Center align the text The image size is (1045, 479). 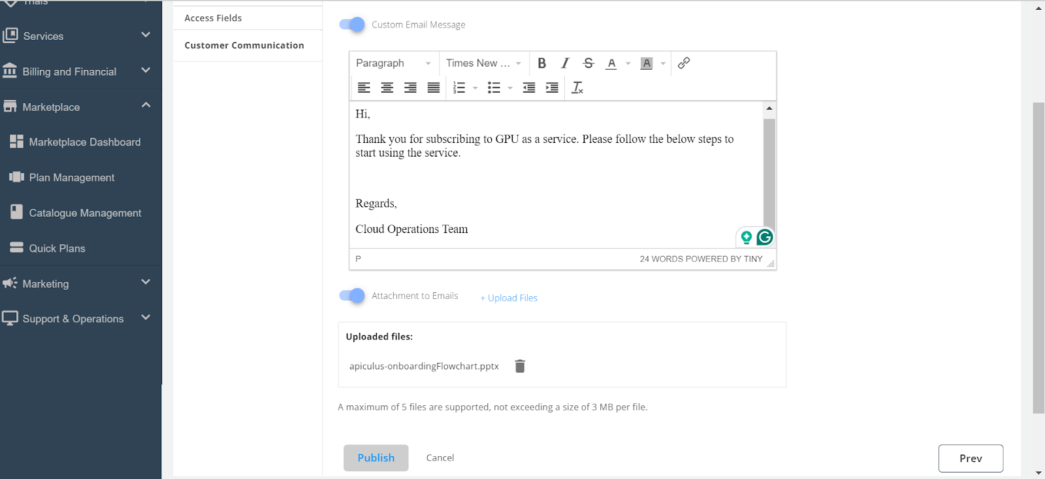tap(387, 87)
